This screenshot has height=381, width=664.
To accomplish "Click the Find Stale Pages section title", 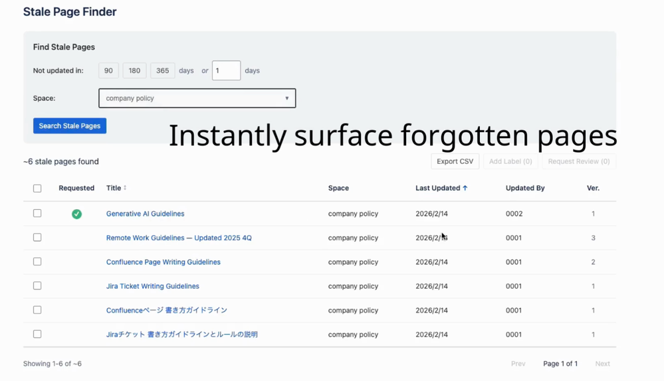I will click(x=64, y=47).
